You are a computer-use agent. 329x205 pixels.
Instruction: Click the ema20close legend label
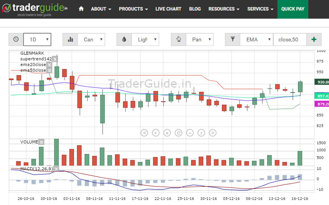33,64
